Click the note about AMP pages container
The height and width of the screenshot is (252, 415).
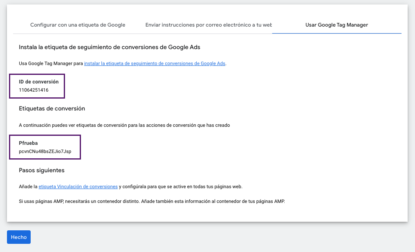click(152, 201)
